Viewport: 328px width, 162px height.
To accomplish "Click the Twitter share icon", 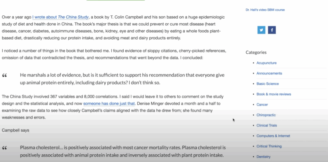I will [261, 30].
